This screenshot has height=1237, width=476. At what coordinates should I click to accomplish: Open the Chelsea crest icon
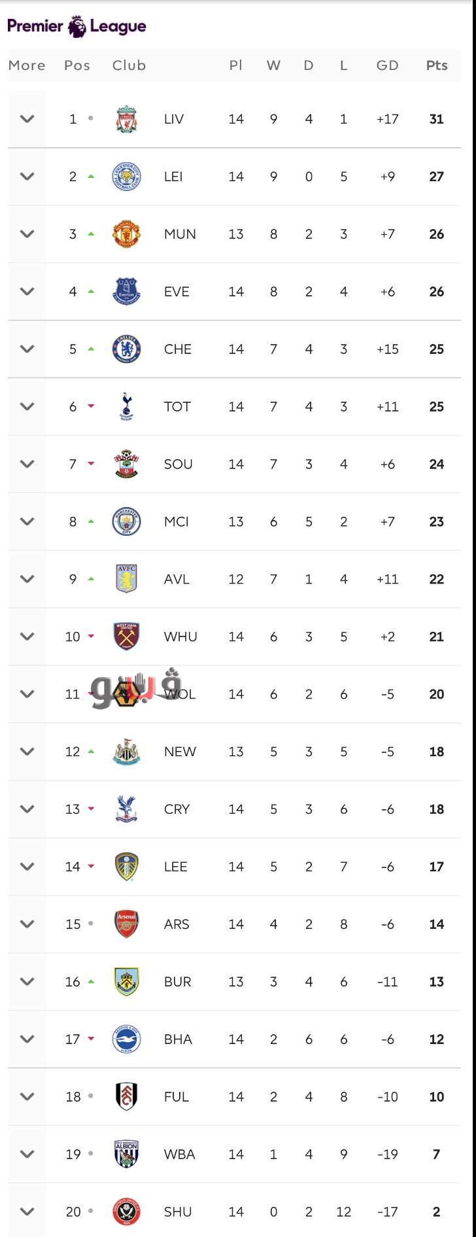point(126,349)
